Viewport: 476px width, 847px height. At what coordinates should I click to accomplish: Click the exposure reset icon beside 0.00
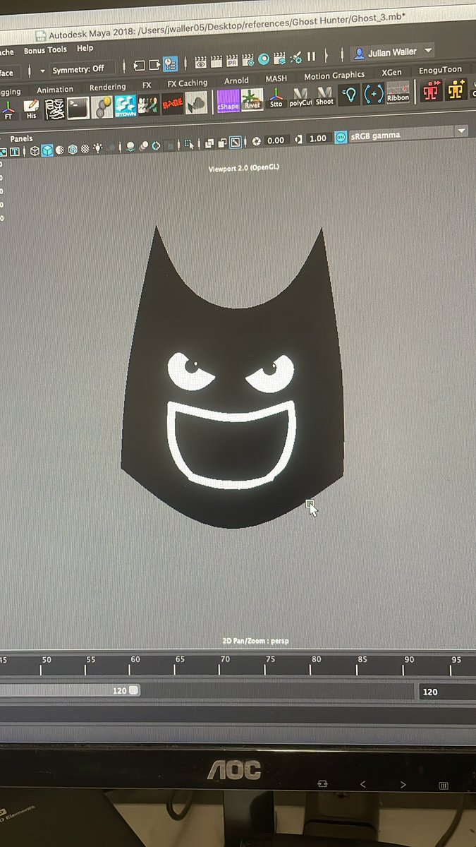tap(257, 140)
